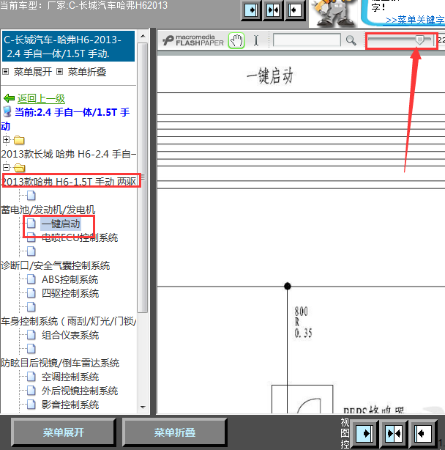Image resolution: width=445 pixels, height=450 pixels.
Task: Click the document icon beside 外后视镜控制系统
Action: click(31, 391)
